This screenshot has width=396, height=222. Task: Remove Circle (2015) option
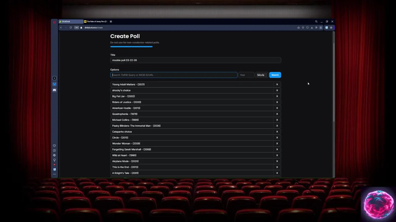pyautogui.click(x=277, y=138)
